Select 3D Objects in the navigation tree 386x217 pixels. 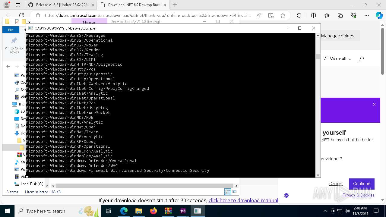point(20,111)
